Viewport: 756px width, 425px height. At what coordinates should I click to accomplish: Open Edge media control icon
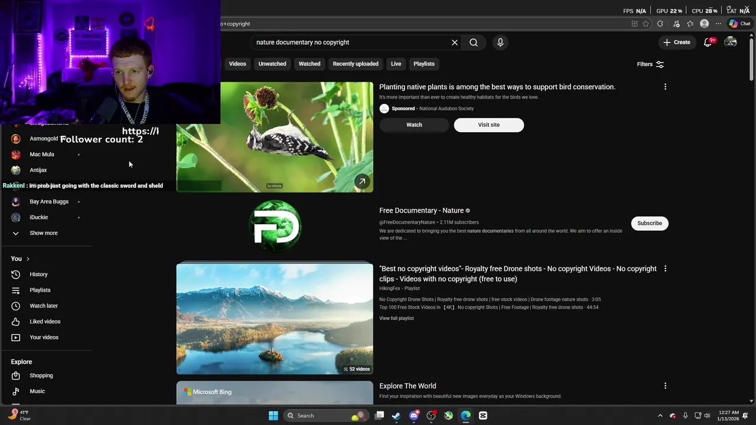pos(675,24)
